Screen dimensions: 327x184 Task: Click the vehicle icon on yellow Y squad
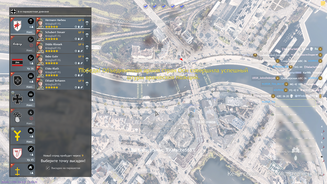pyautogui.click(x=31, y=131)
